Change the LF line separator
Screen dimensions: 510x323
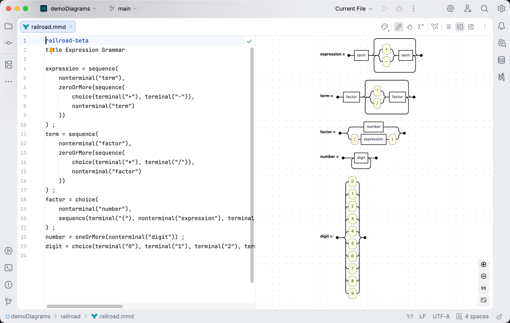(x=422, y=316)
